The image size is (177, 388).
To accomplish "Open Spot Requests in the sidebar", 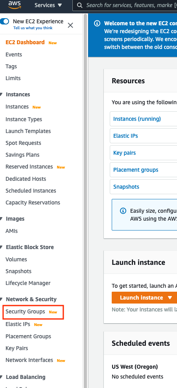I will (x=23, y=143).
